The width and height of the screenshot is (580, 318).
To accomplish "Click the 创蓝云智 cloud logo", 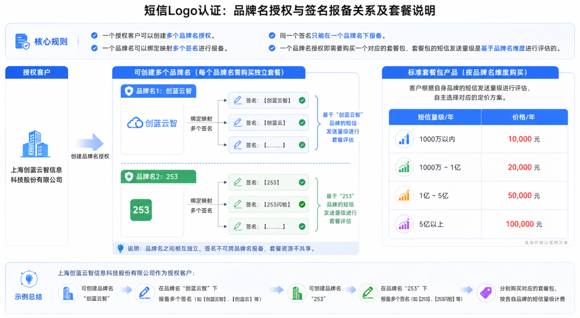I will coord(152,123).
